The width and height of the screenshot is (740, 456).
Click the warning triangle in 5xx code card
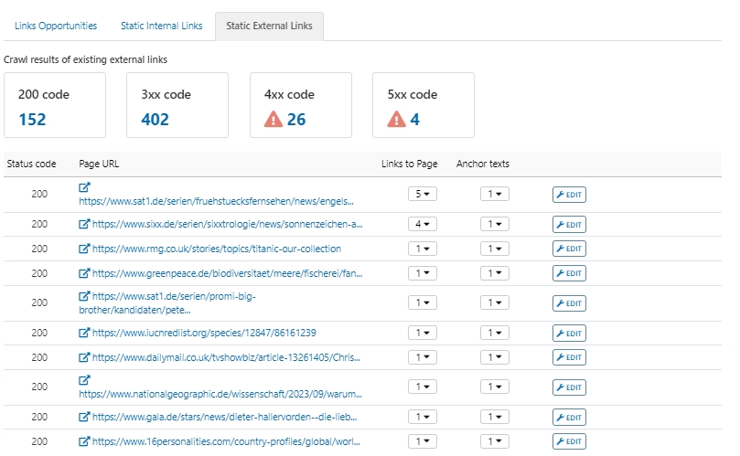tap(396, 120)
